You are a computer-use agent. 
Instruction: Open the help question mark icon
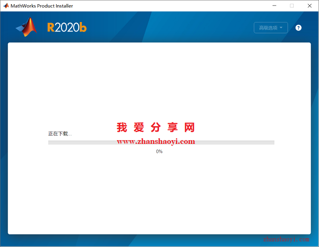click(298, 28)
